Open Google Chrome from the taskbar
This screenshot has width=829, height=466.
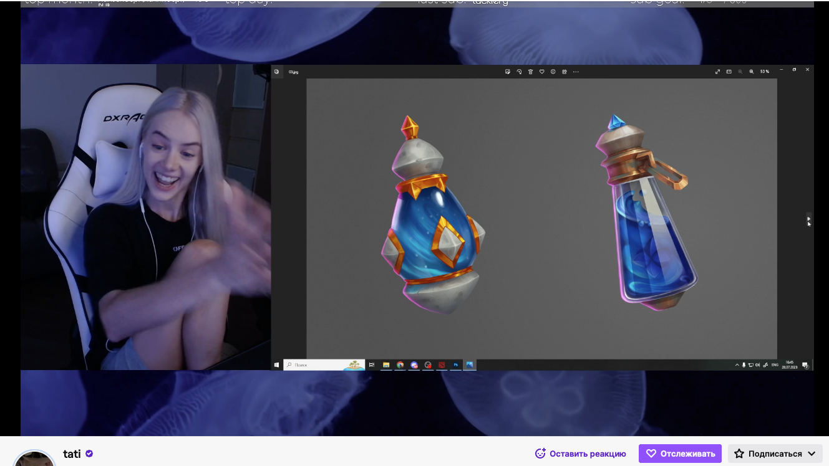coord(400,364)
